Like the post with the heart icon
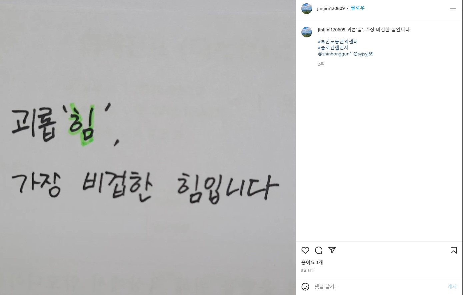The height and width of the screenshot is (295, 463). (305, 250)
